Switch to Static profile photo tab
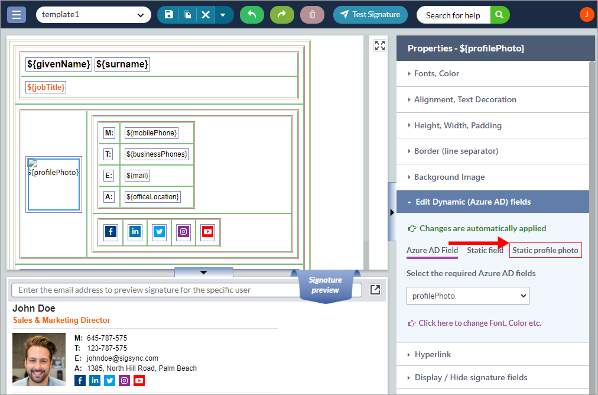 545,250
